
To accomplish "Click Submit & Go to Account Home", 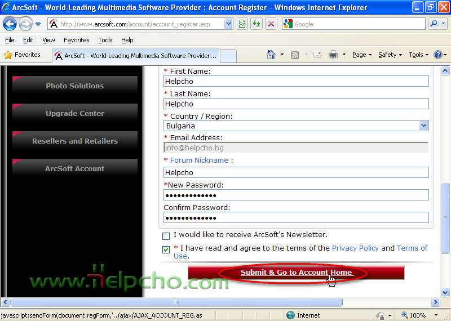I will 297,272.
